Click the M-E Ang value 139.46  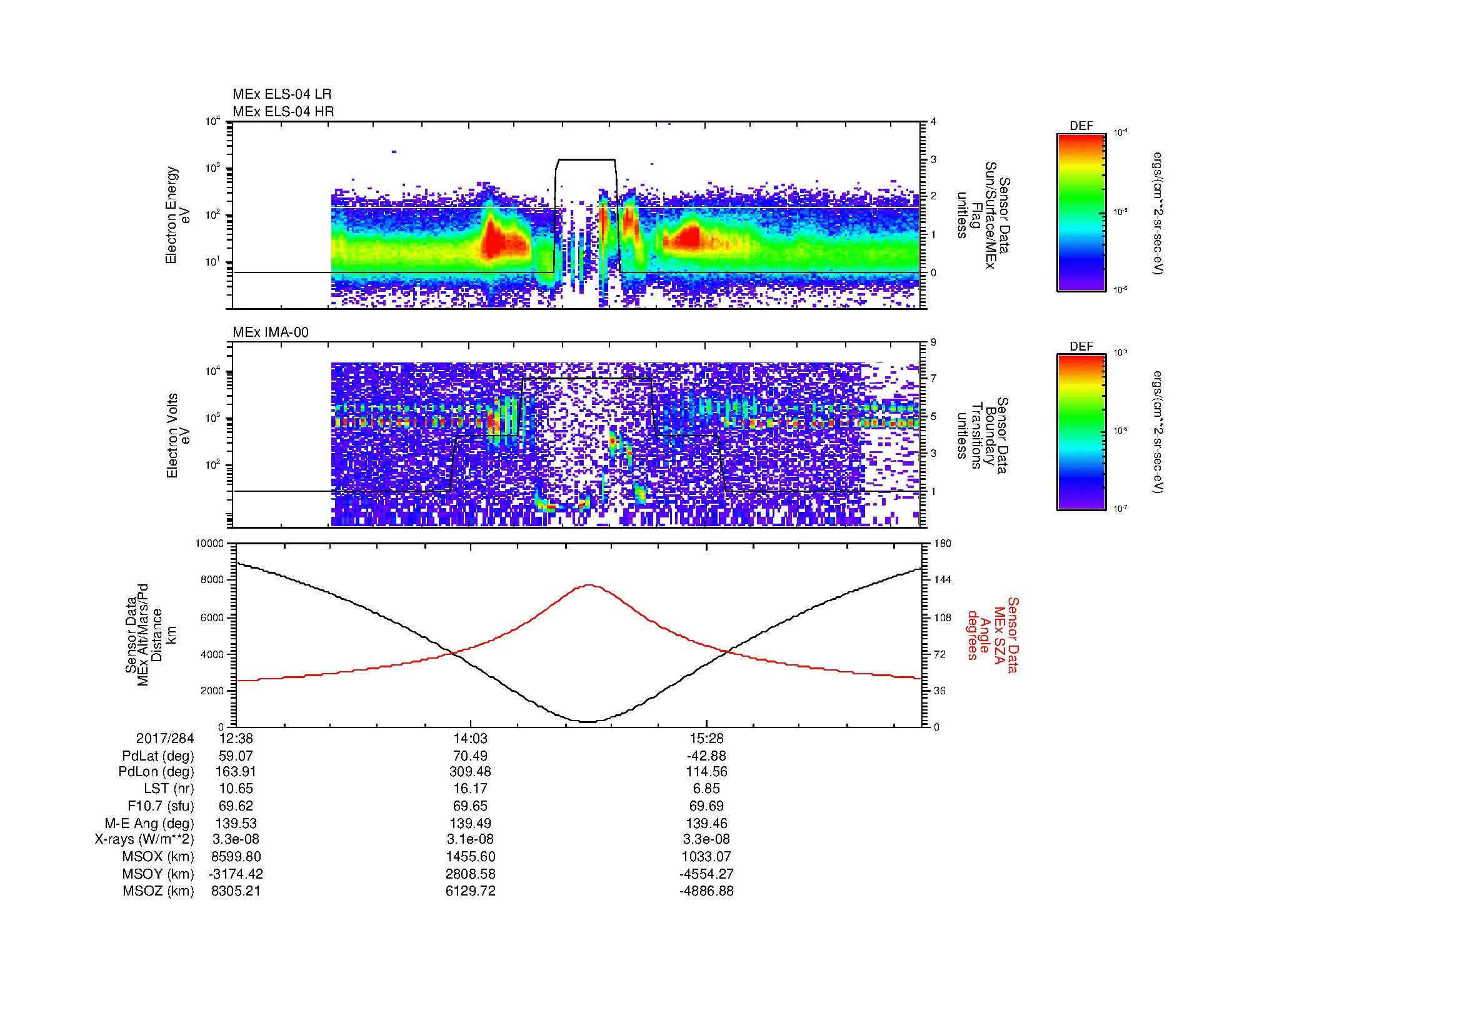point(706,824)
